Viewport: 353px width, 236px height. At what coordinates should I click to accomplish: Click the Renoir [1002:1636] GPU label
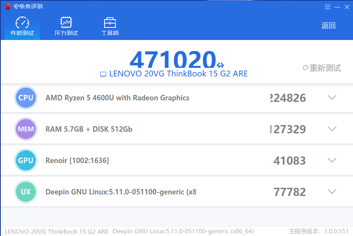pyautogui.click(x=77, y=161)
